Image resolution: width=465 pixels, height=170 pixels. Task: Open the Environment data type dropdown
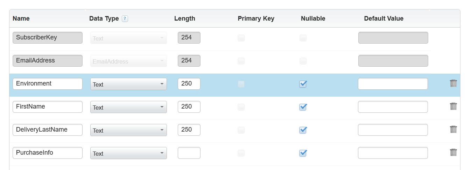128,84
